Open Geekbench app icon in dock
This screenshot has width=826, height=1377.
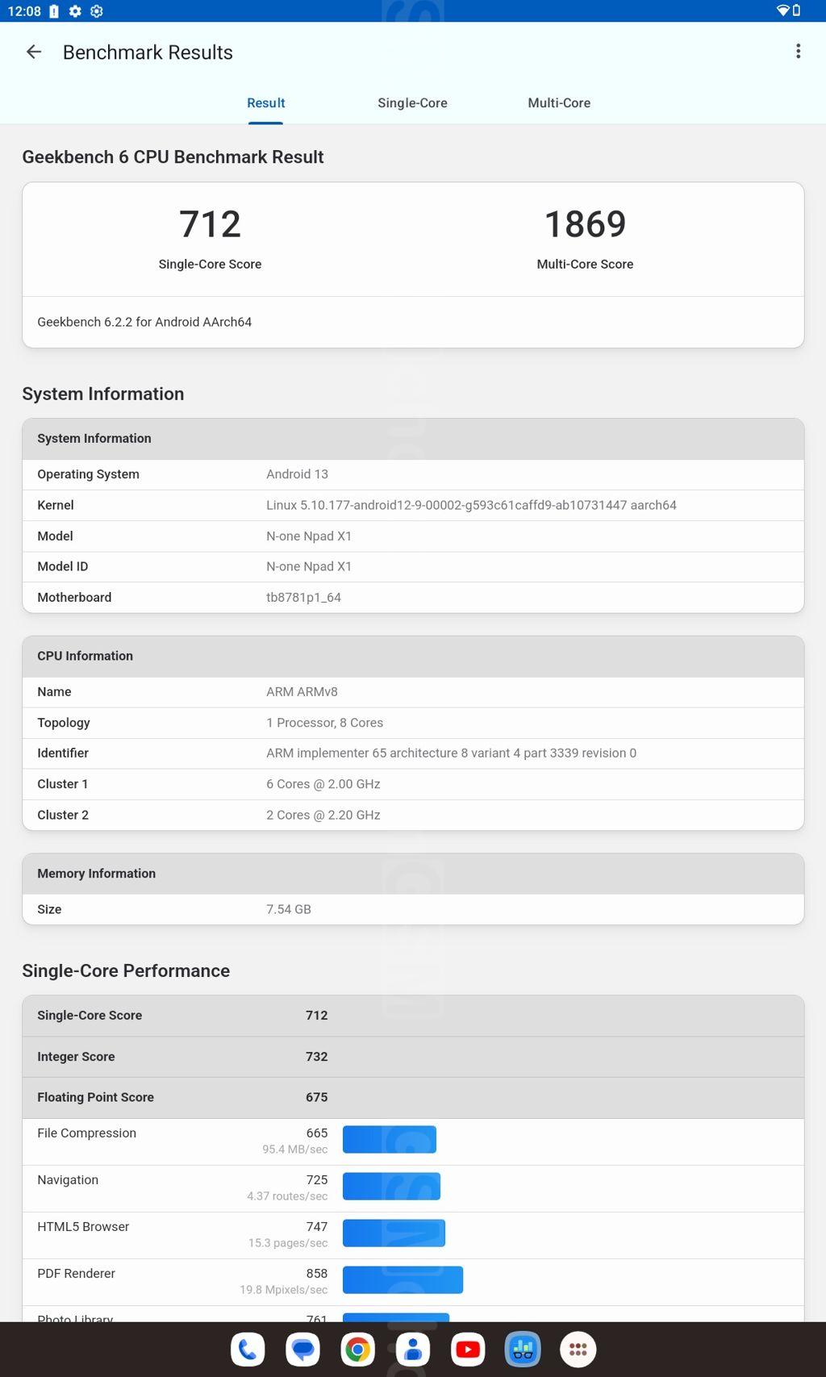(x=523, y=1349)
